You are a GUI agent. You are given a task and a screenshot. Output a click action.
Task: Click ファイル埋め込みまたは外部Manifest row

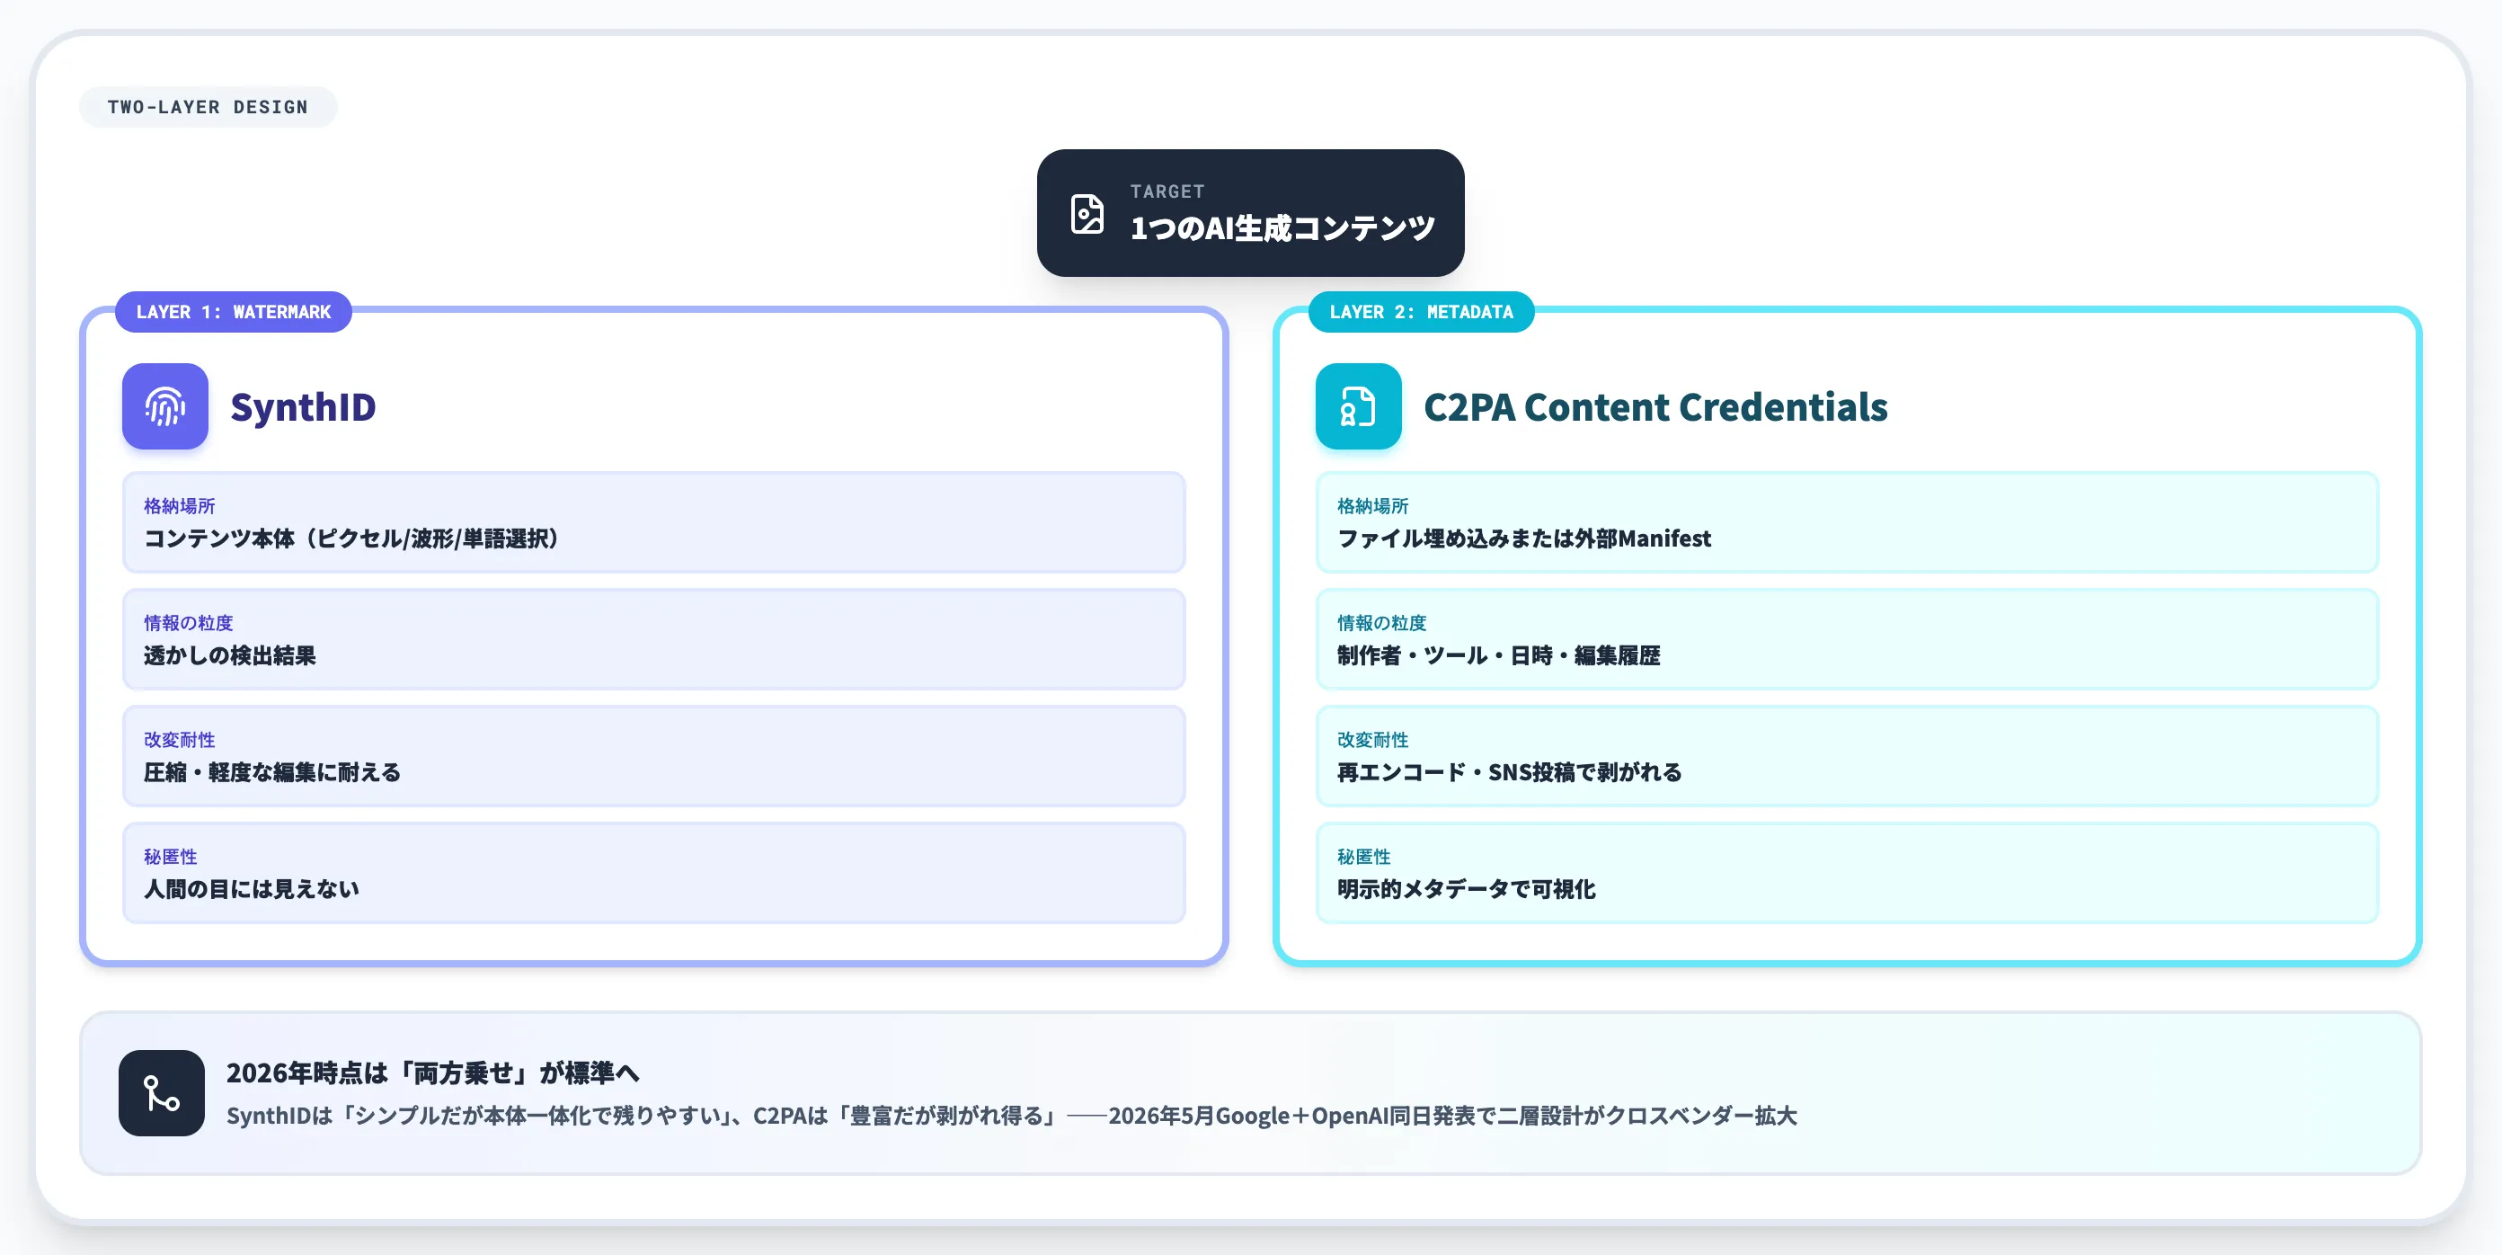[x=1848, y=522]
